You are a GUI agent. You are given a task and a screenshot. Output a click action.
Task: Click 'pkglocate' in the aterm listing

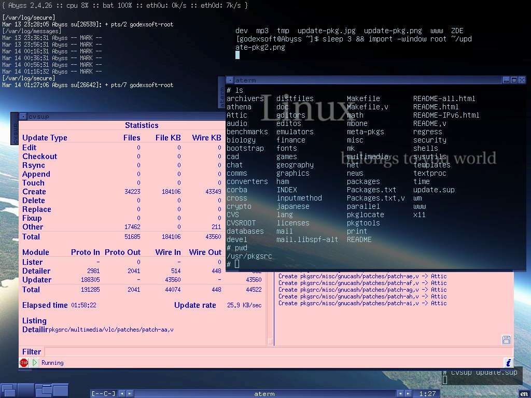tap(366, 215)
